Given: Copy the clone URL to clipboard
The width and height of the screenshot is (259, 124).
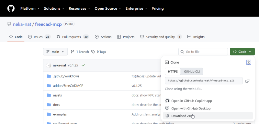Looking at the screenshot, I should pyautogui.click(x=247, y=81).
